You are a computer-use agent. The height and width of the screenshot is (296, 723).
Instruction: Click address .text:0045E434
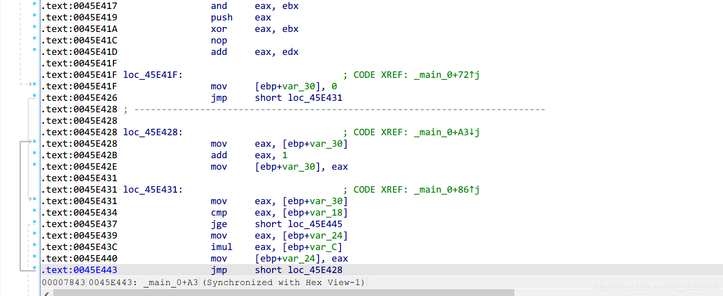pos(79,213)
